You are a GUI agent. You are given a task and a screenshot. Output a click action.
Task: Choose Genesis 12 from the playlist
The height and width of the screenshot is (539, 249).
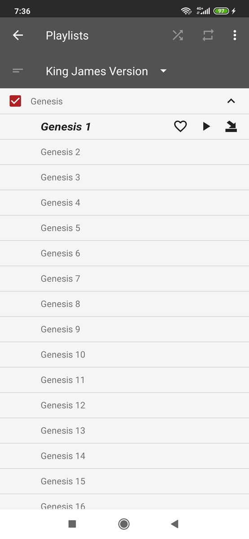click(124, 405)
